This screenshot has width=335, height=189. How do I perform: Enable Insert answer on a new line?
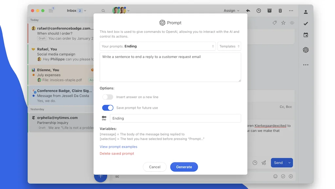[x=108, y=97]
